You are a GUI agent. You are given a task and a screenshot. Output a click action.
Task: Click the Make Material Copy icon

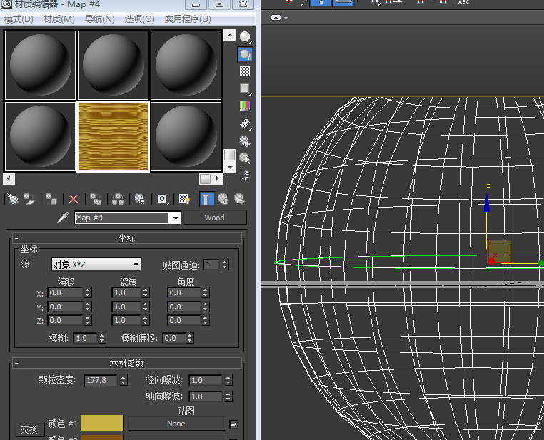(96, 199)
